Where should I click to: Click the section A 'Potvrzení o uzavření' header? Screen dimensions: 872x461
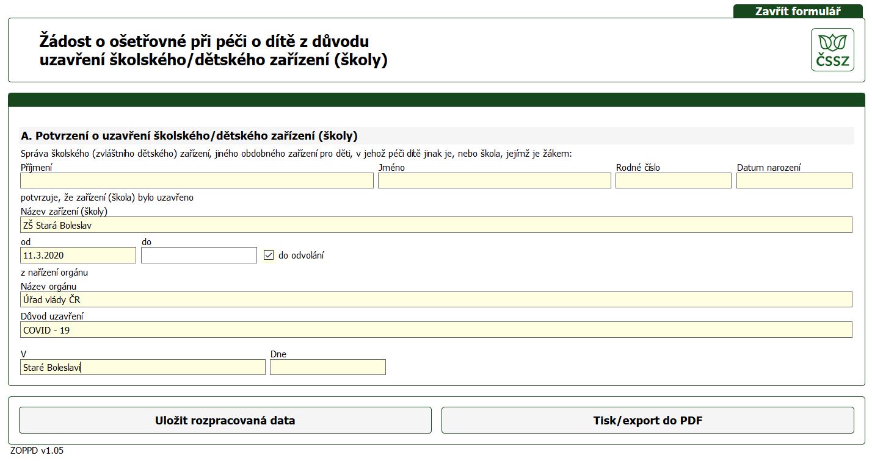(189, 135)
